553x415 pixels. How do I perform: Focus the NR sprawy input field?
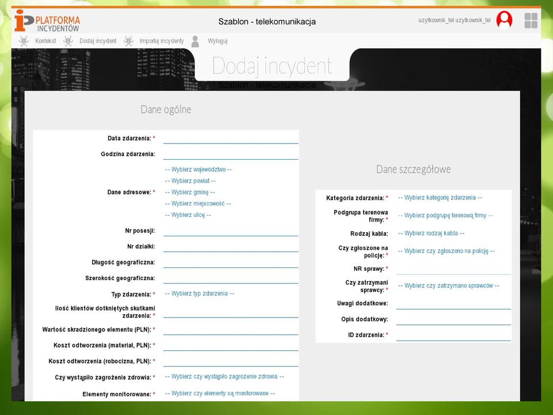(453, 269)
